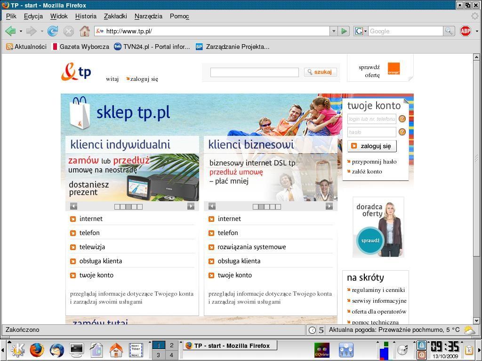482x361 pixels.
Task: Click the TP - start Firefox taskbar entry
Action: 230,345
